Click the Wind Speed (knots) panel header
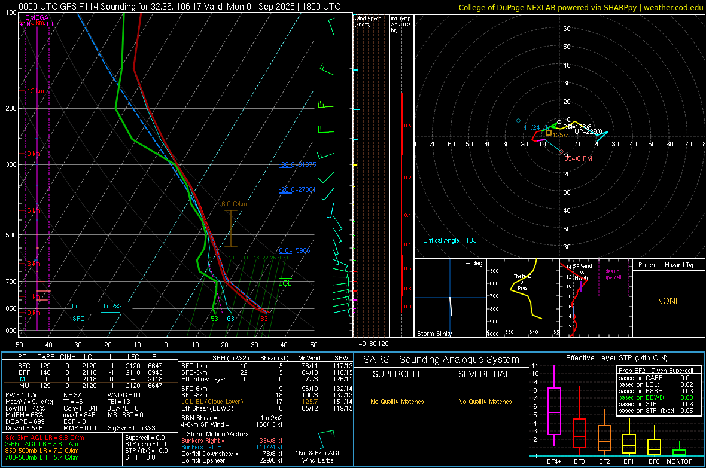Screen dimensions: 706x468 tap(368, 21)
